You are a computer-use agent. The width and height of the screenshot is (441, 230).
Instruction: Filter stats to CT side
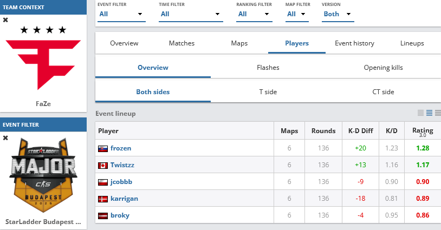pos(384,92)
